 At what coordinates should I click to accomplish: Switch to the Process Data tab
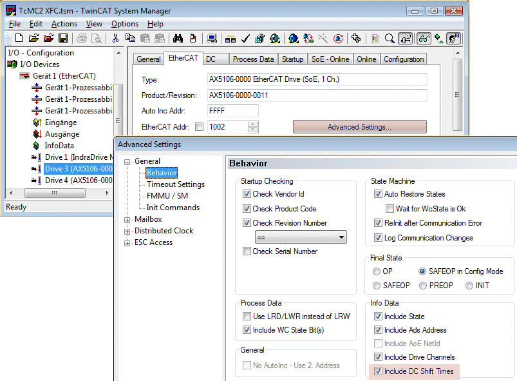[253, 59]
